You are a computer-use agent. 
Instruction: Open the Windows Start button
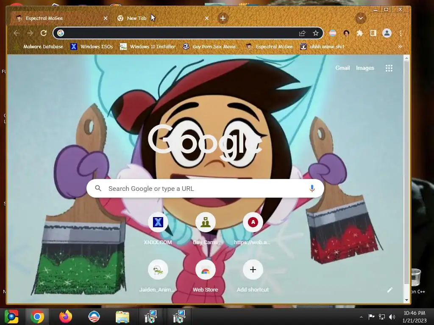coord(11,317)
